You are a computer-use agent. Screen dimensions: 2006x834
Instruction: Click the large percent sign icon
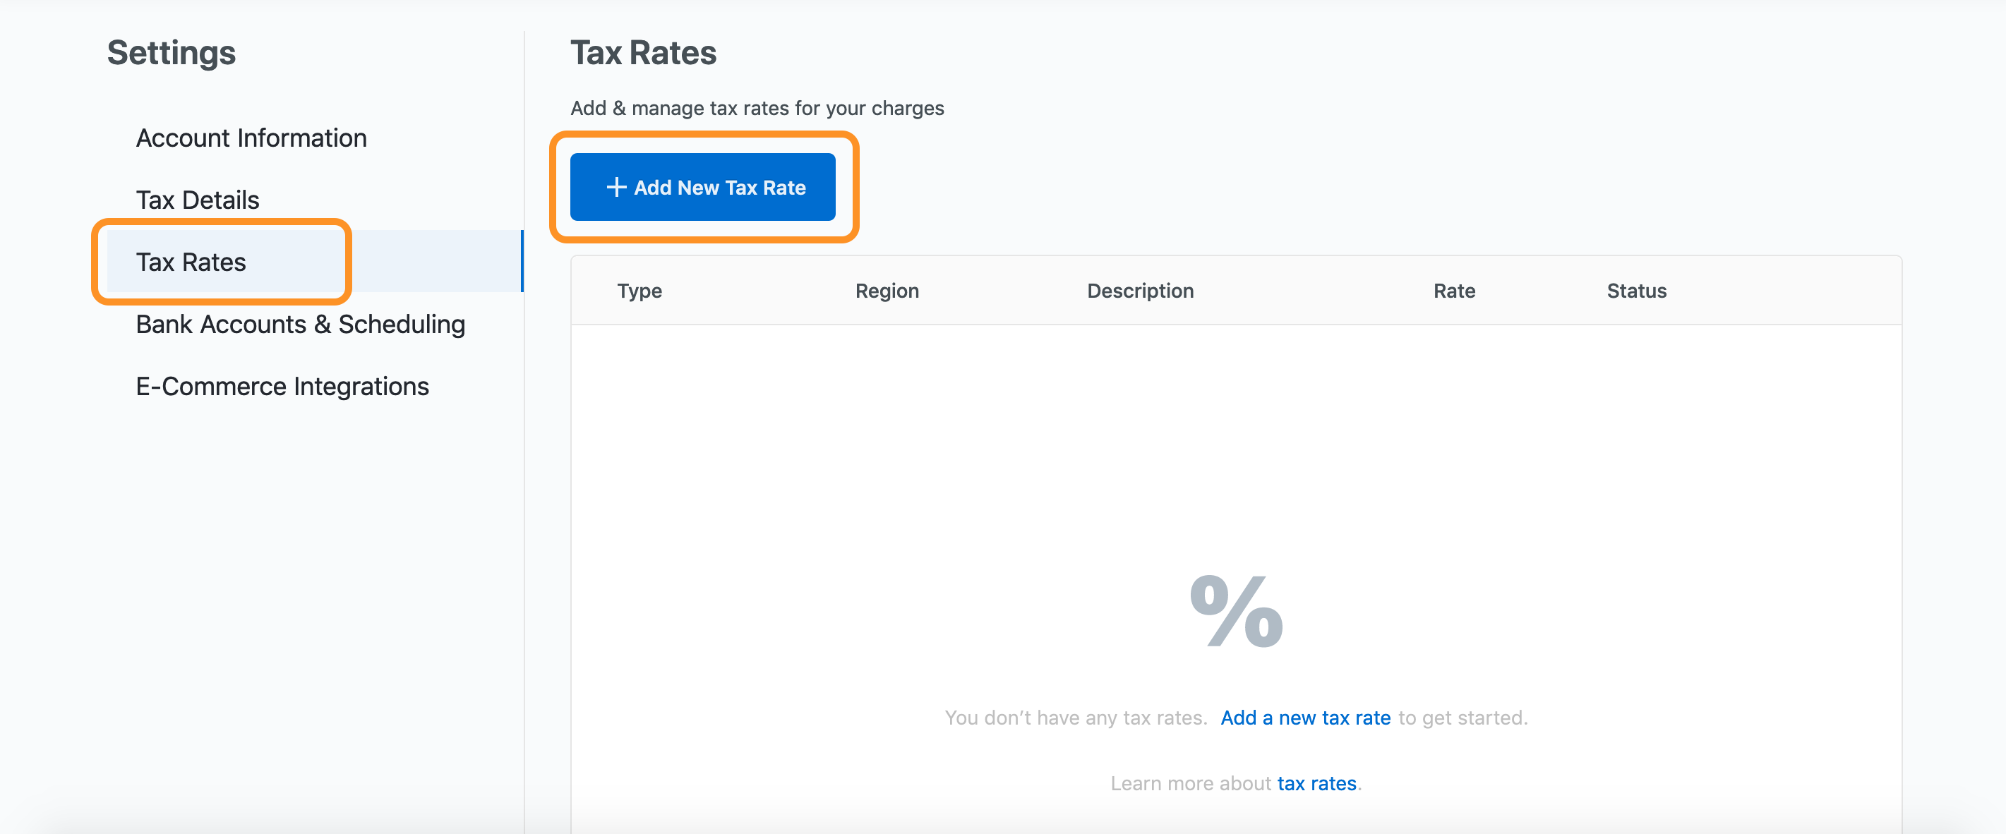coord(1236,612)
